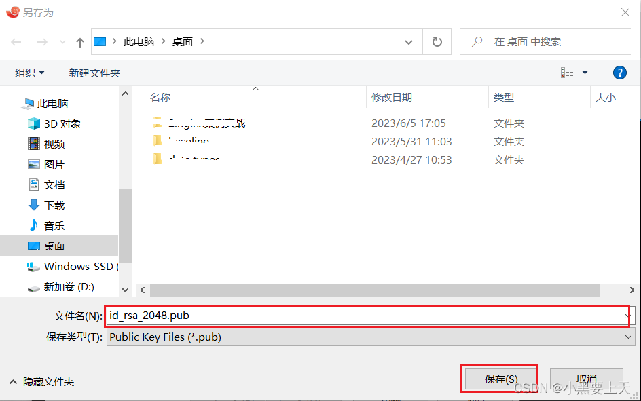Open the address bar dropdown arrow
Image resolution: width=641 pixels, height=401 pixels.
409,41
